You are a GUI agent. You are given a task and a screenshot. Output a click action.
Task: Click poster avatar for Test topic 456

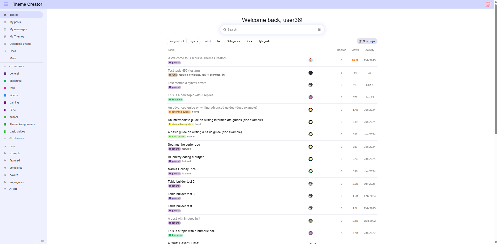pos(310,73)
